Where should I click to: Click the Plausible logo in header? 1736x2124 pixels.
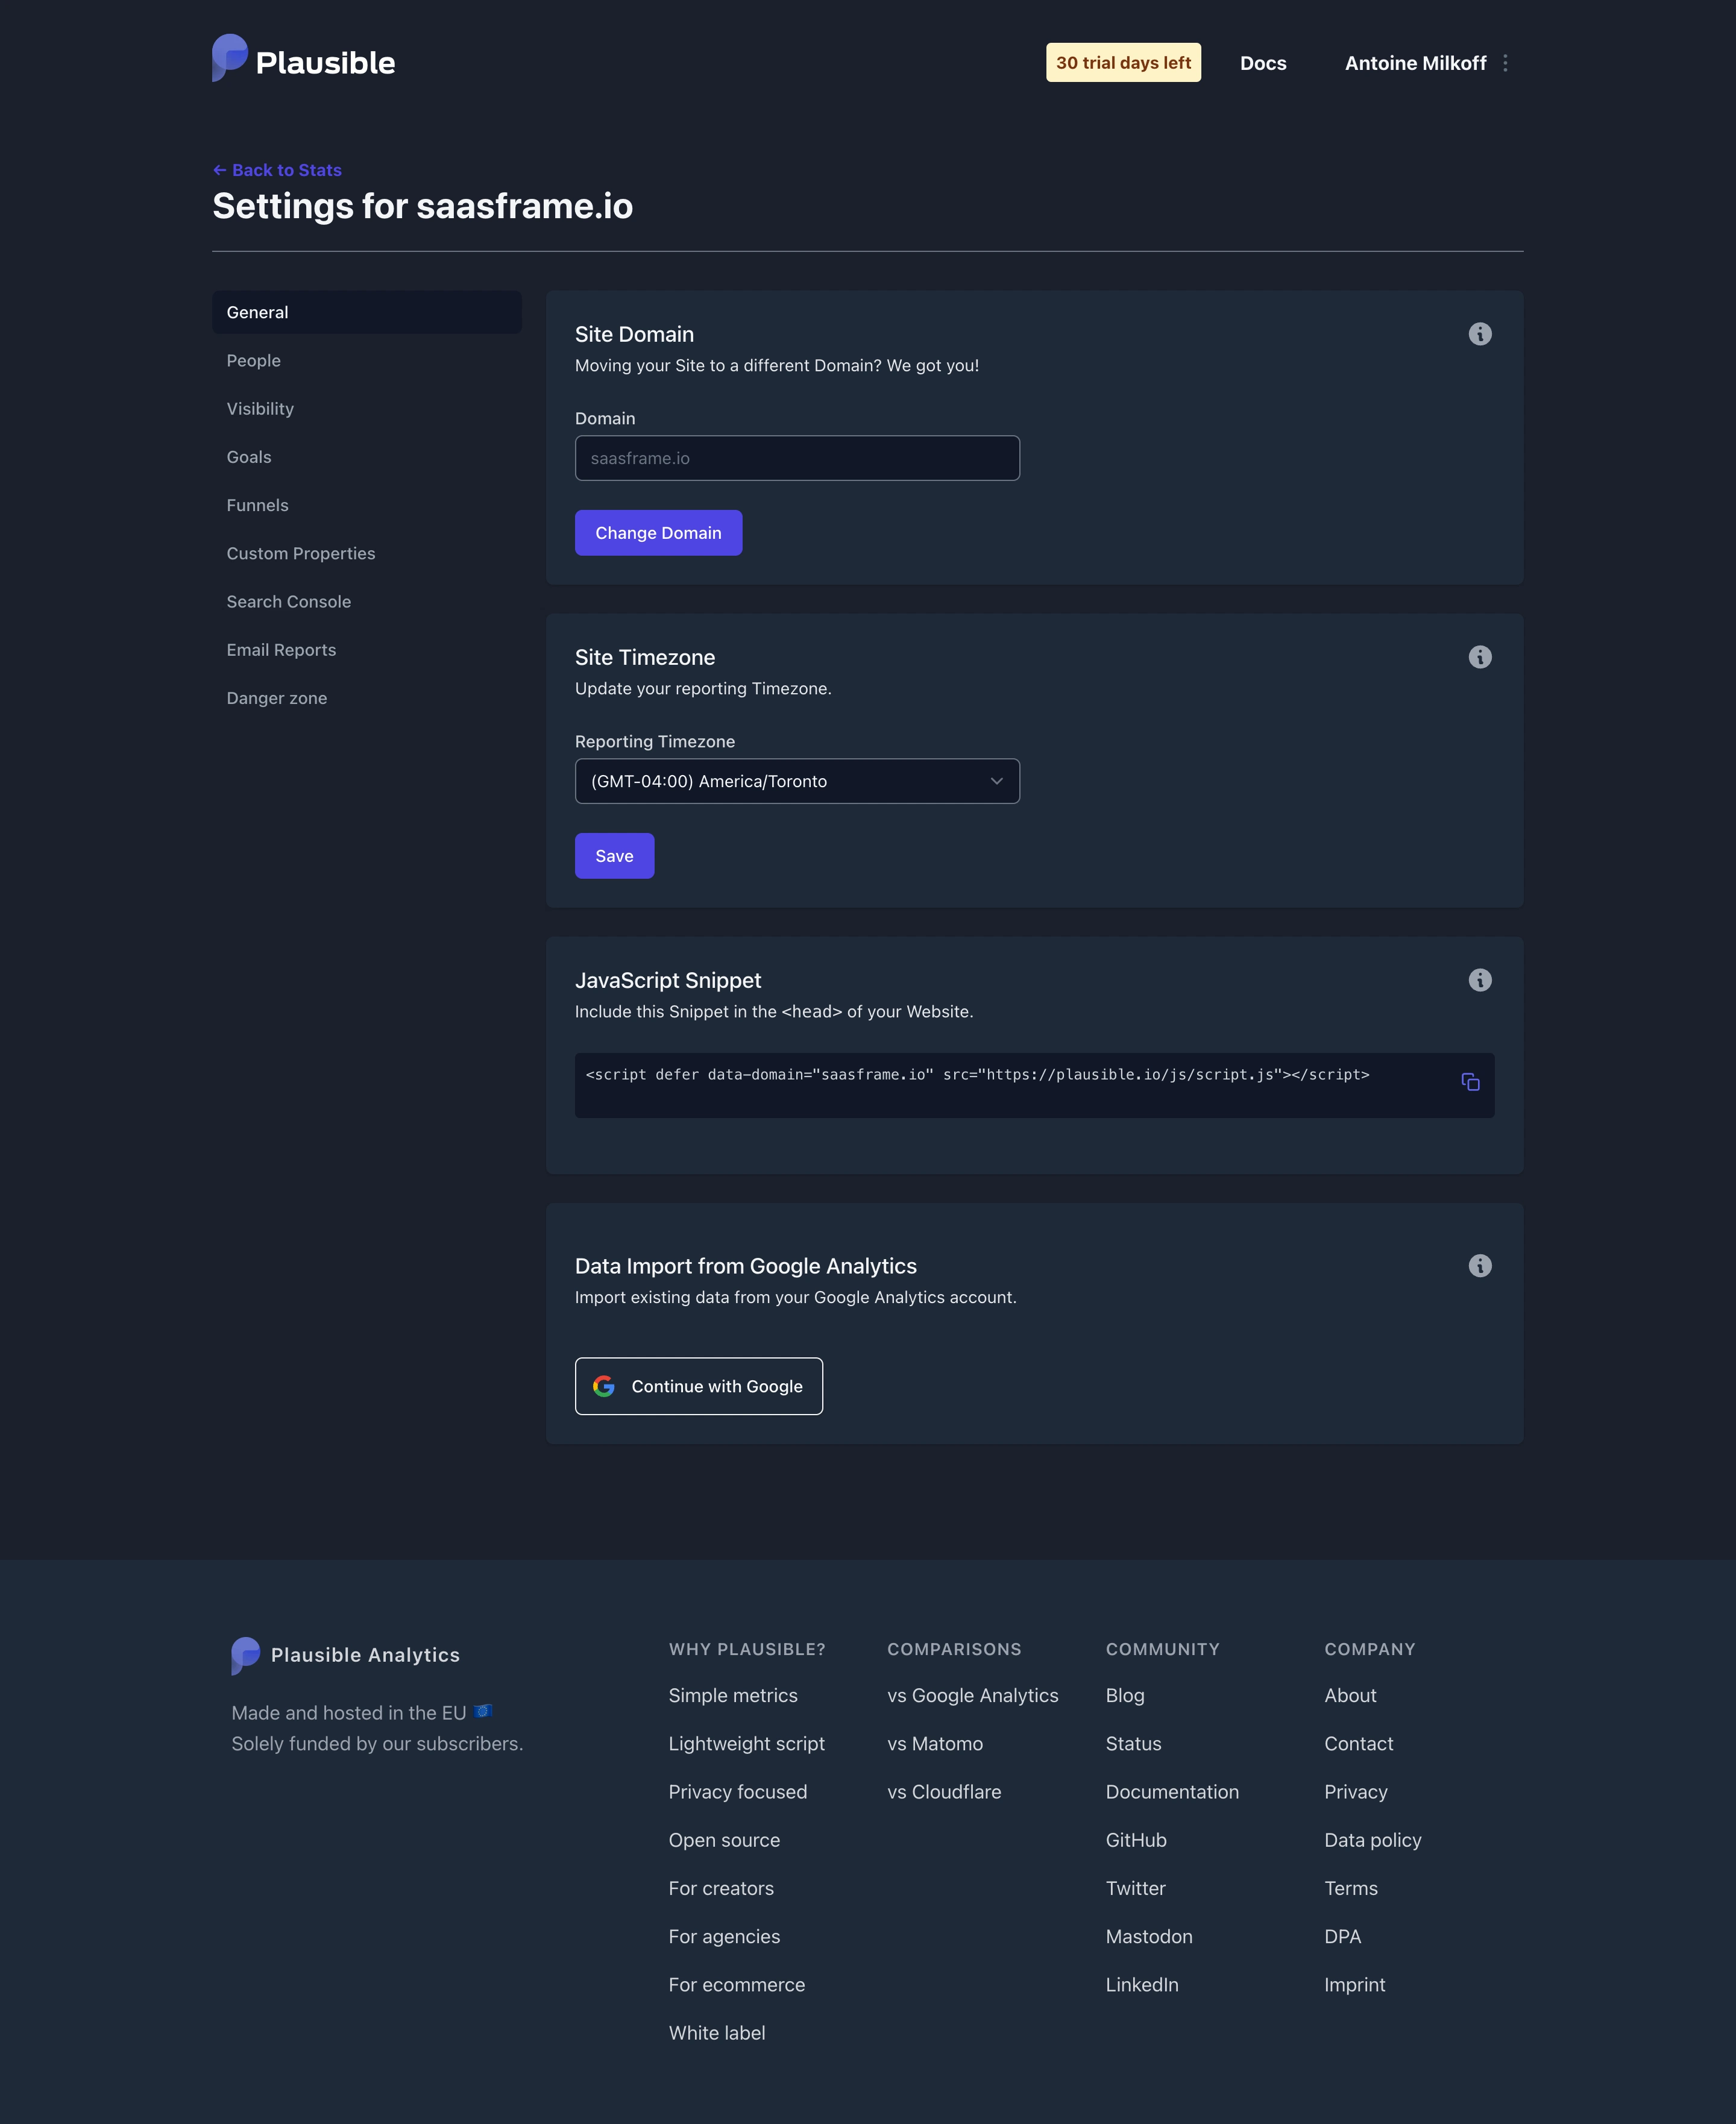303,59
